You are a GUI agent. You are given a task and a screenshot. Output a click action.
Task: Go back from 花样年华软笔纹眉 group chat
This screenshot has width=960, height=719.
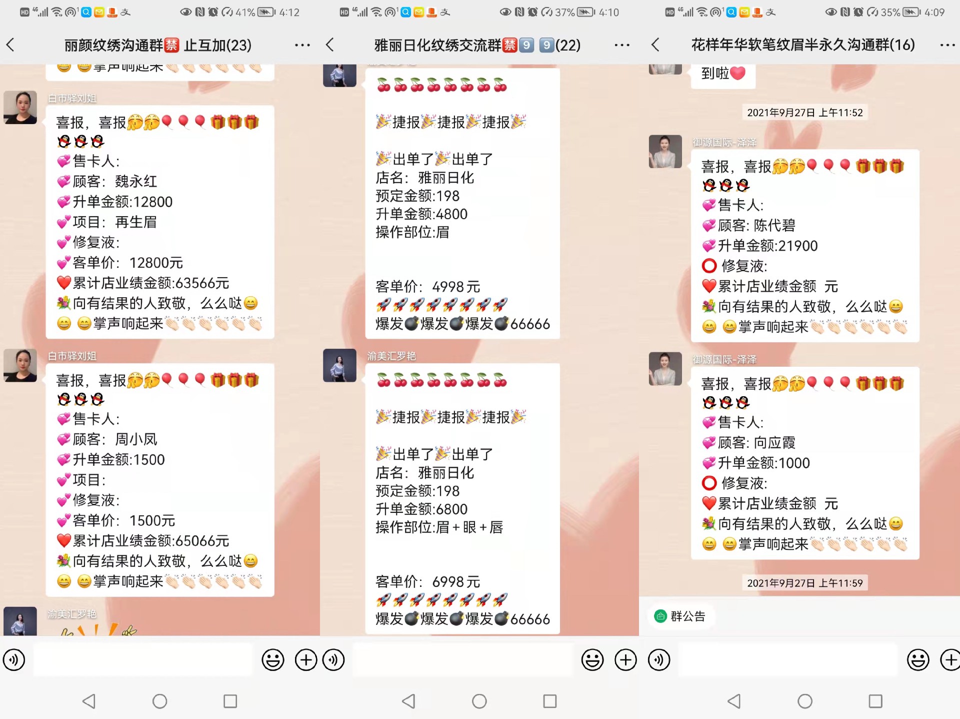(x=655, y=45)
